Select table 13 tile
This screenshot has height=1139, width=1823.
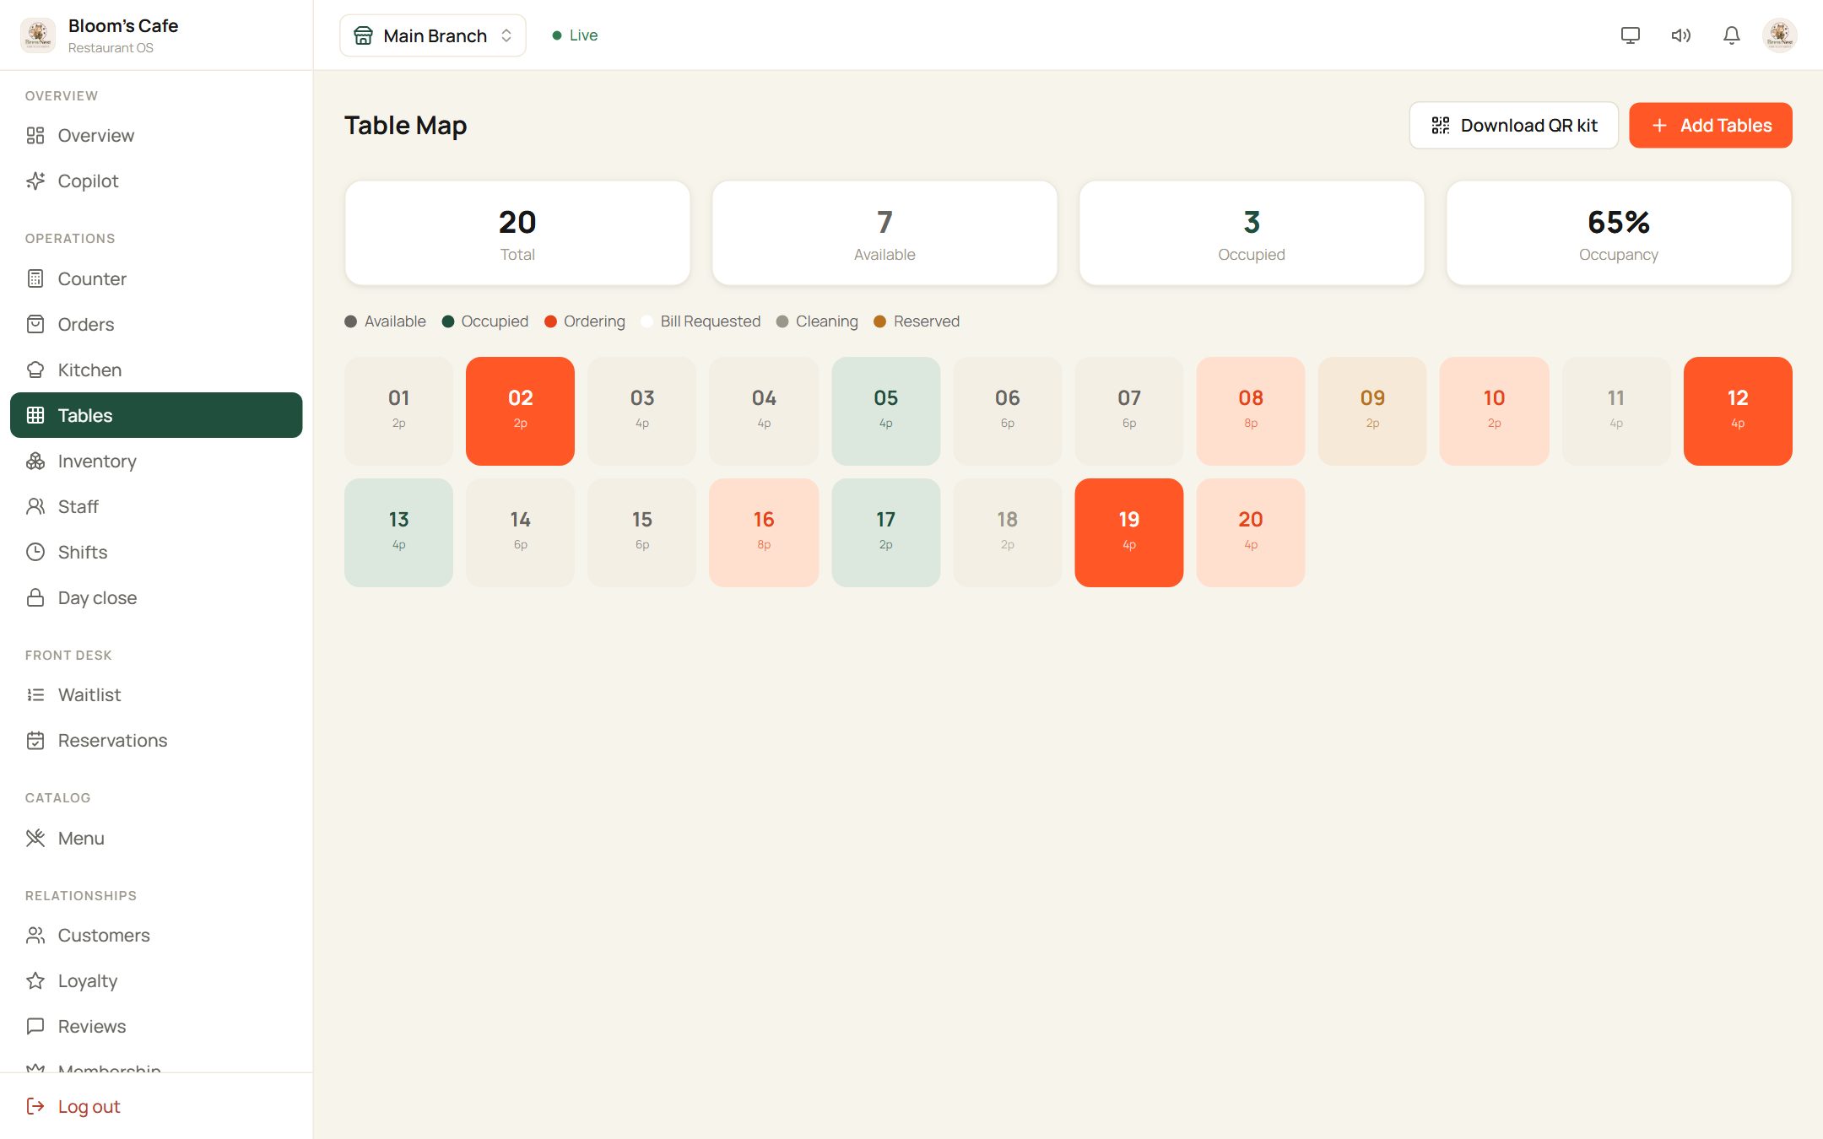click(x=398, y=532)
